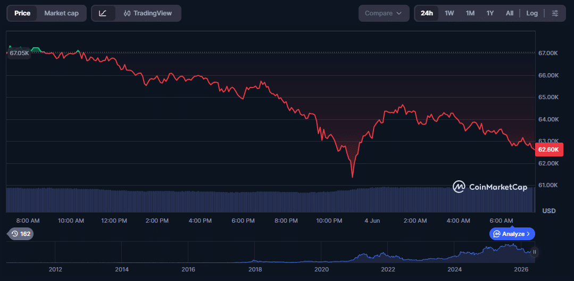Click the 4:00 AM time label
The height and width of the screenshot is (281, 574).
click(x=458, y=221)
